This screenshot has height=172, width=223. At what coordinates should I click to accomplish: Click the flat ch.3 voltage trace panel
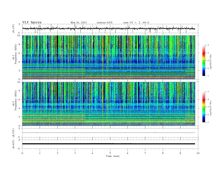click(111, 133)
